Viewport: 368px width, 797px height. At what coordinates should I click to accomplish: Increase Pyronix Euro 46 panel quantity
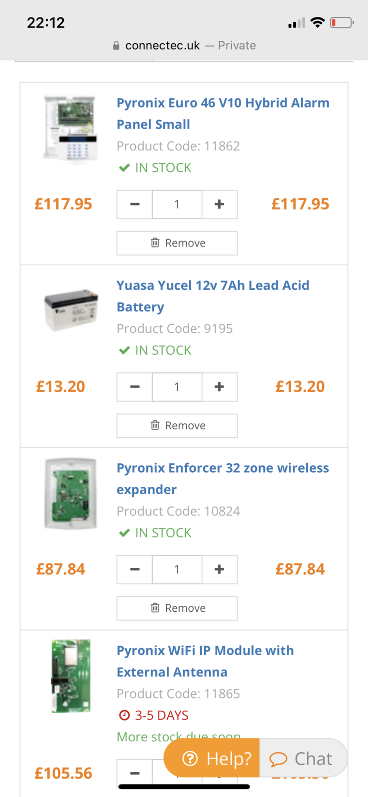pyautogui.click(x=219, y=204)
